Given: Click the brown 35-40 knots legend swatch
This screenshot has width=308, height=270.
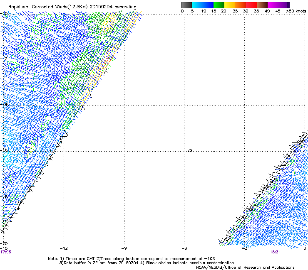Looking at the screenshot, I should click(x=262, y=5).
